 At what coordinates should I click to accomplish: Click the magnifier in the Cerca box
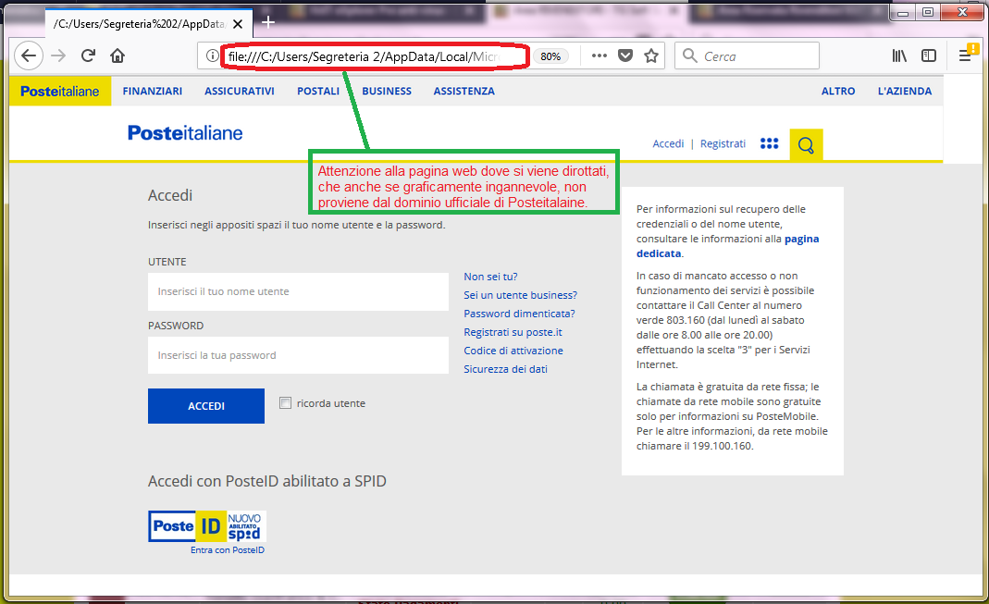pos(690,56)
